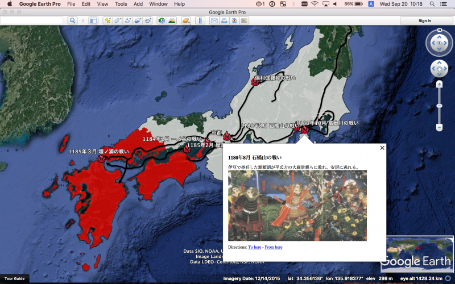Select the ruler measurement tool
455x284 pixels.
click(200, 21)
